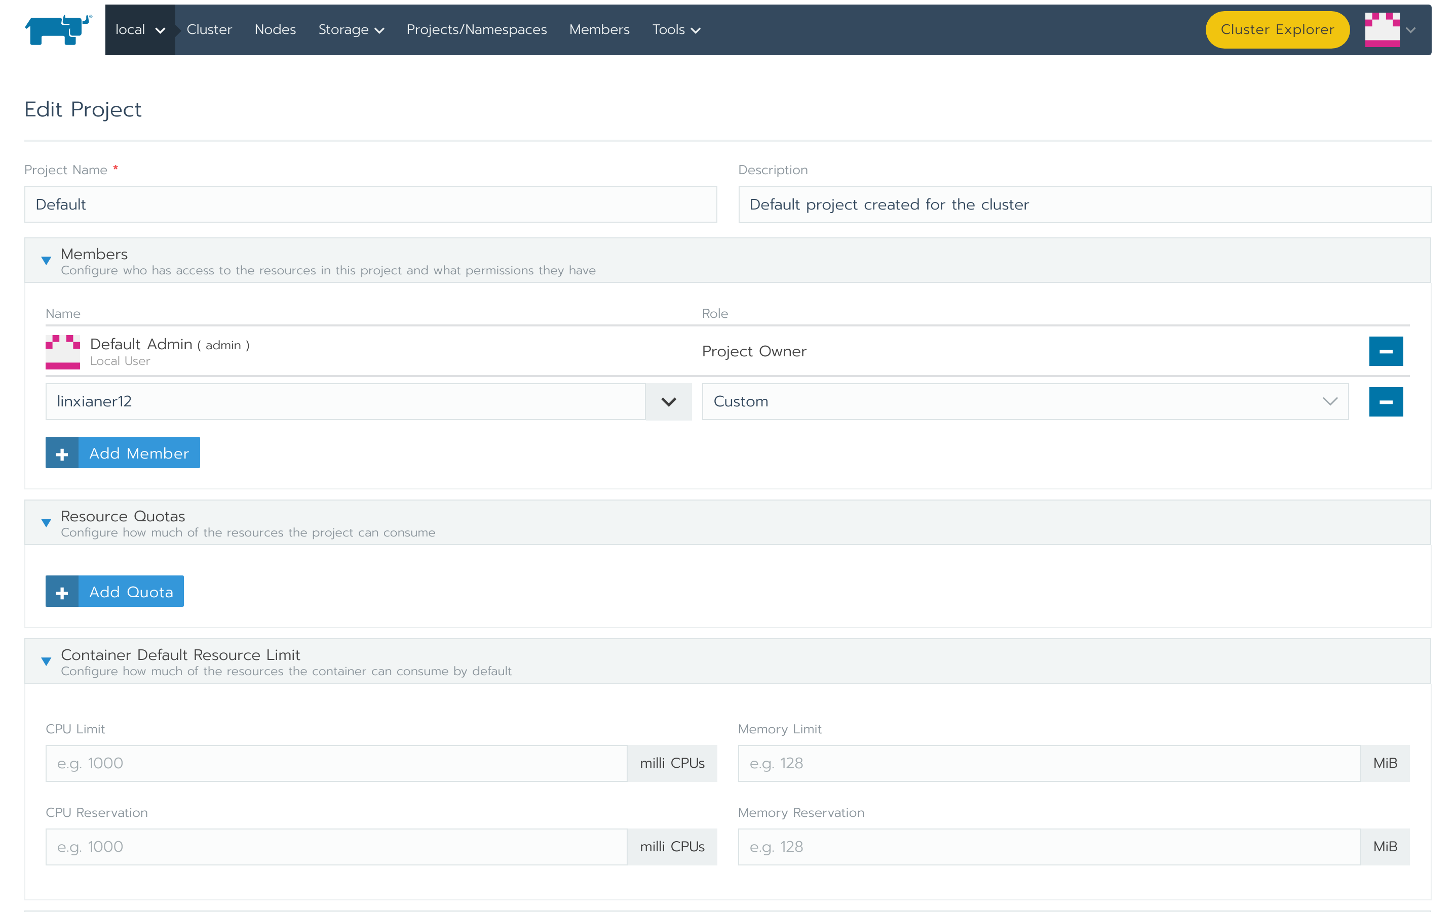Click the plus icon on Add Member
1456x912 pixels.
point(62,453)
